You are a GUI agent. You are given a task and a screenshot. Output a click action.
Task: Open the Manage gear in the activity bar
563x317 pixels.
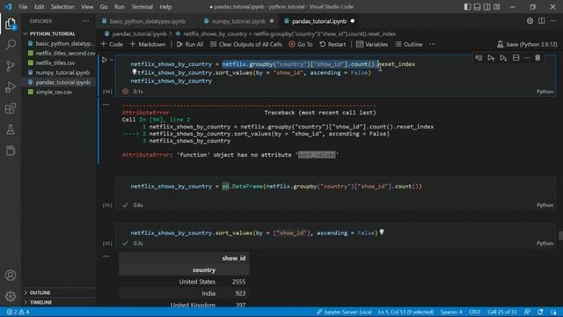[x=11, y=296]
